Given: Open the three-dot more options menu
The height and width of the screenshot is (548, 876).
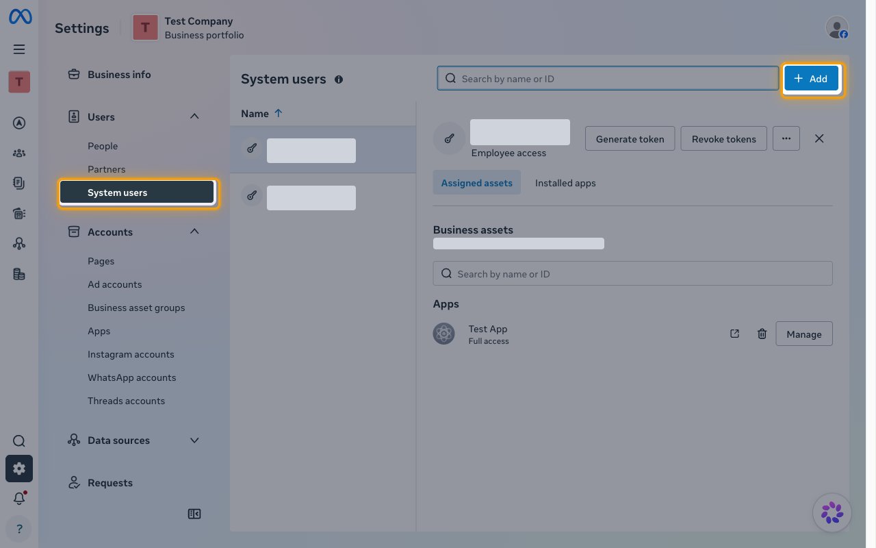Looking at the screenshot, I should tap(786, 138).
